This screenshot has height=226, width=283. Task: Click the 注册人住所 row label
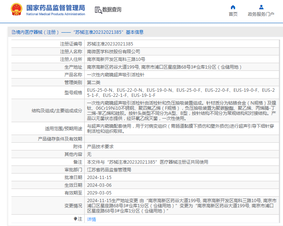pyautogui.click(x=71, y=59)
